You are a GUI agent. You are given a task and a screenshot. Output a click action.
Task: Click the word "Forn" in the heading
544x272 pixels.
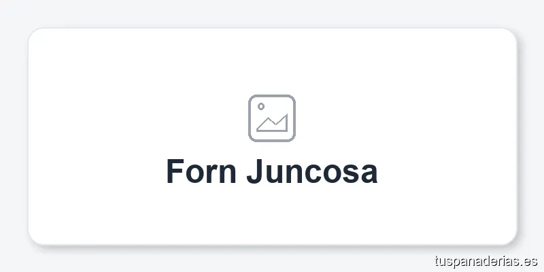[201, 171]
